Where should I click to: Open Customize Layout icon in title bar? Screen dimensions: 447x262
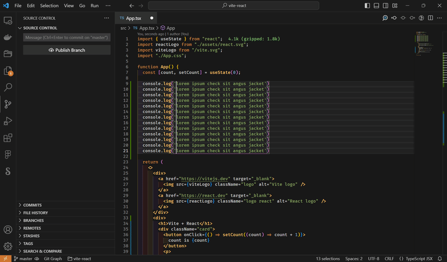[395, 6]
